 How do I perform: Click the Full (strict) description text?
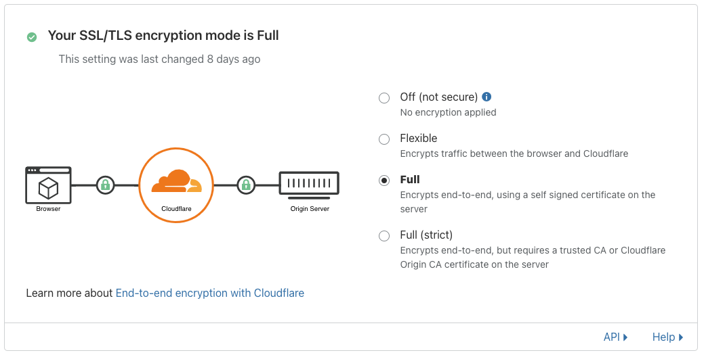pyautogui.click(x=533, y=258)
